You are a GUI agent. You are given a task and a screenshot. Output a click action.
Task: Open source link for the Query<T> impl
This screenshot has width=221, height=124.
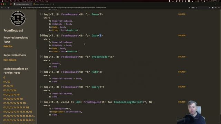(x=182, y=86)
